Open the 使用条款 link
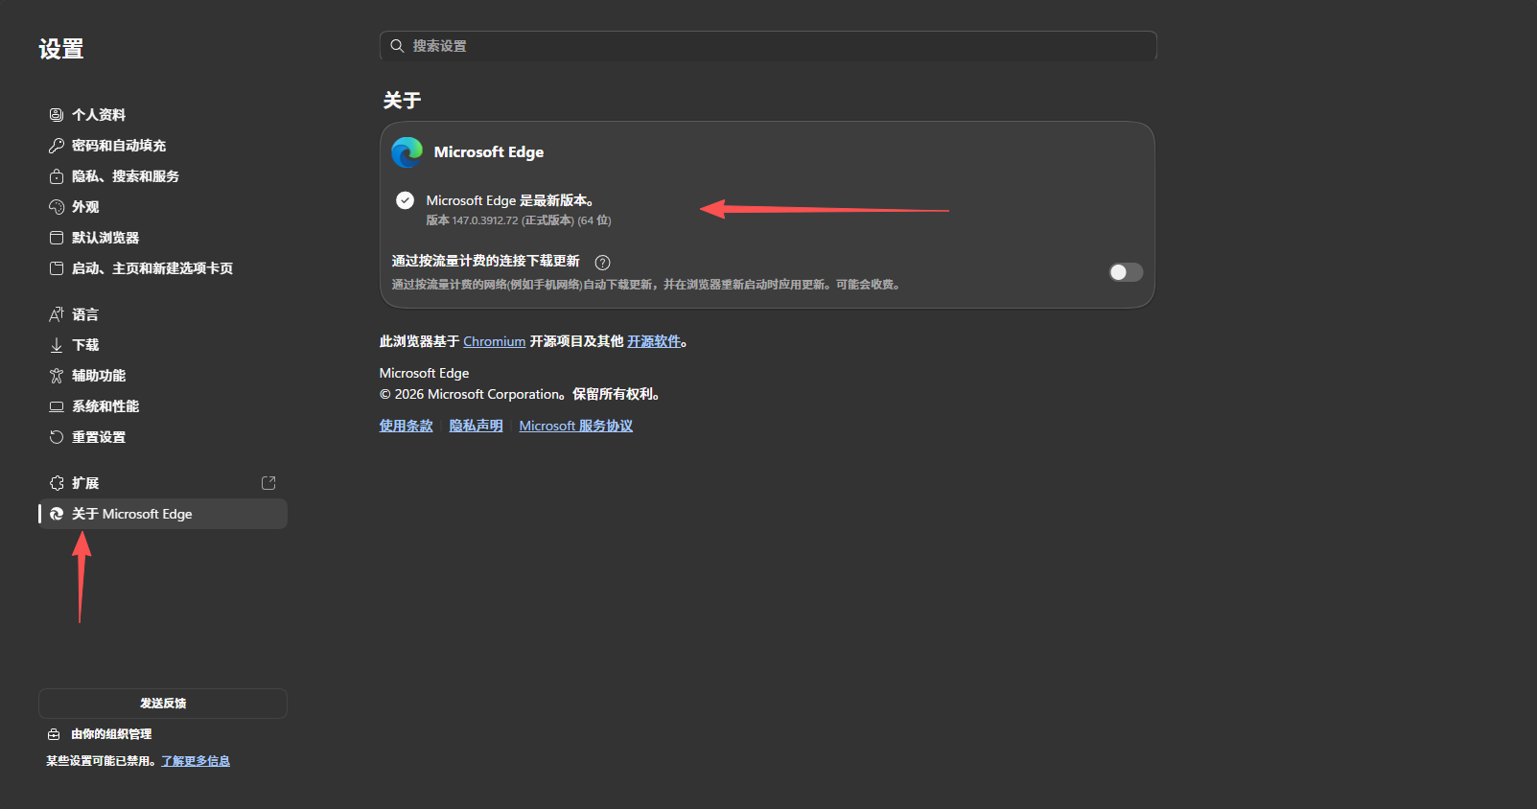1537x809 pixels. point(406,426)
